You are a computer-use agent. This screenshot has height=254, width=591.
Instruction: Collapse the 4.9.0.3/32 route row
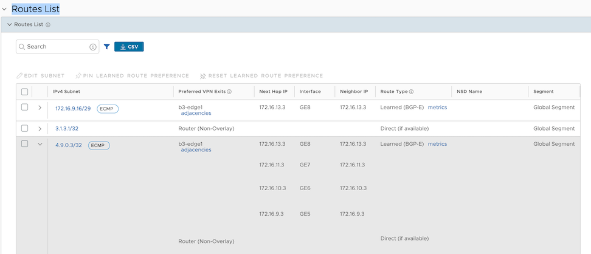[x=40, y=144]
